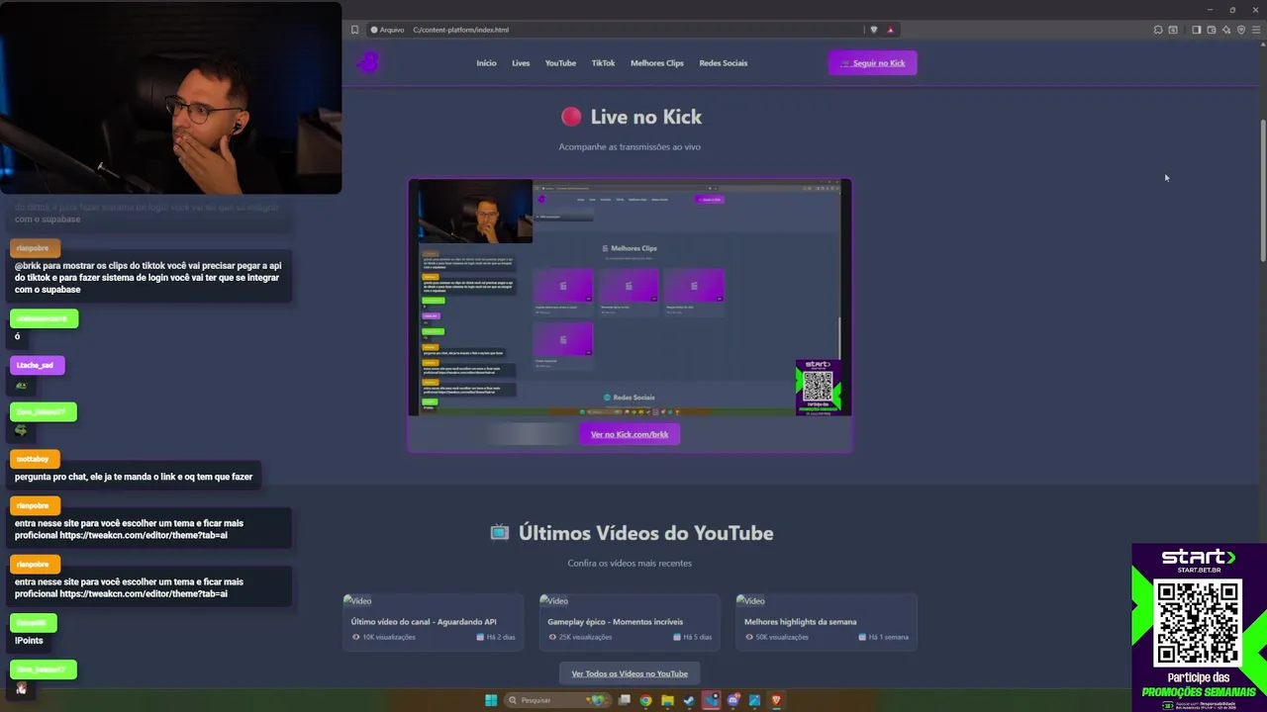Click 'pergunta pro chat' chat message
1267x712 pixels.
tap(134, 477)
